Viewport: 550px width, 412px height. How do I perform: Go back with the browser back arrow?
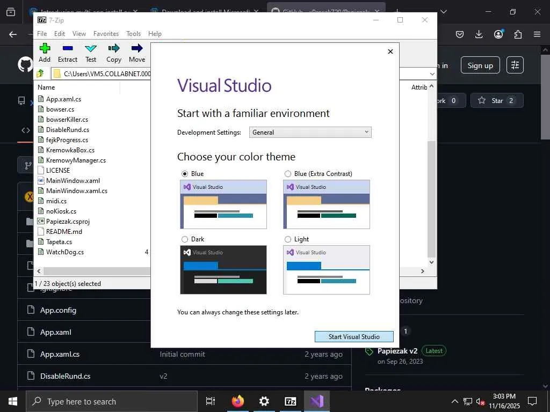(13, 34)
